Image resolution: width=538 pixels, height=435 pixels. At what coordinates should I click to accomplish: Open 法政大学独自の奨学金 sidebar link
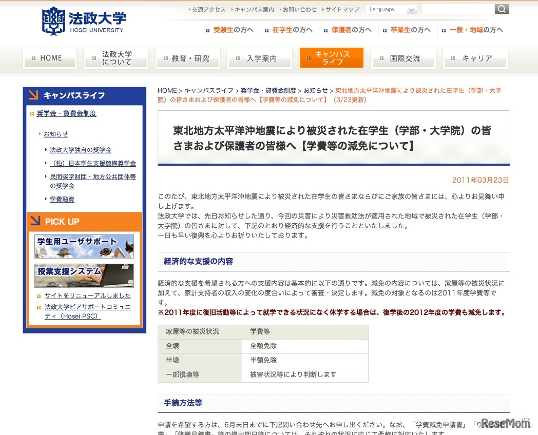(x=81, y=150)
